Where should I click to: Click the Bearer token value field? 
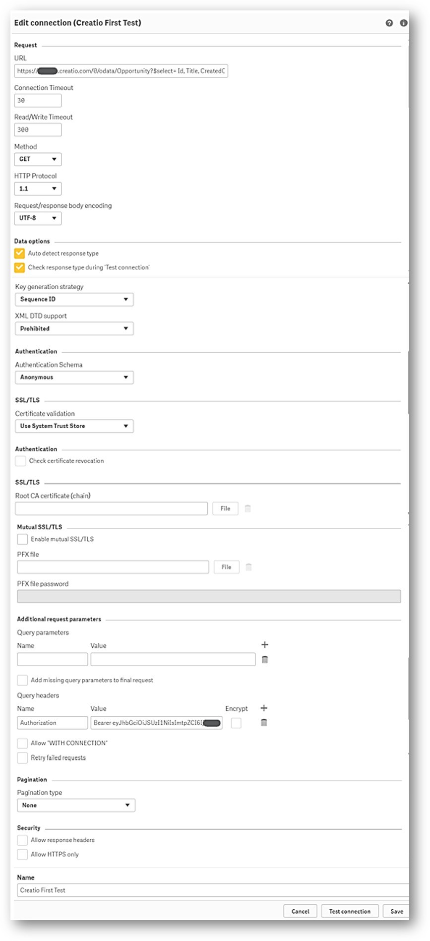click(x=156, y=723)
